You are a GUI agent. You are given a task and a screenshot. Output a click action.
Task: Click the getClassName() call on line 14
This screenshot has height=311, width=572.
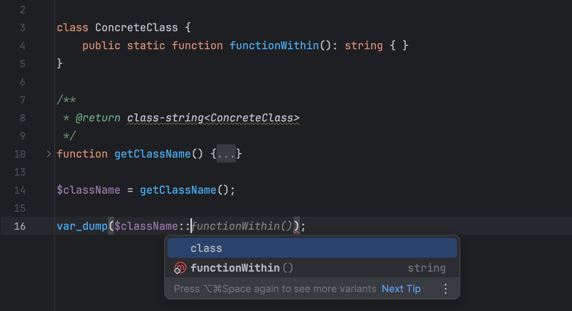click(x=184, y=190)
